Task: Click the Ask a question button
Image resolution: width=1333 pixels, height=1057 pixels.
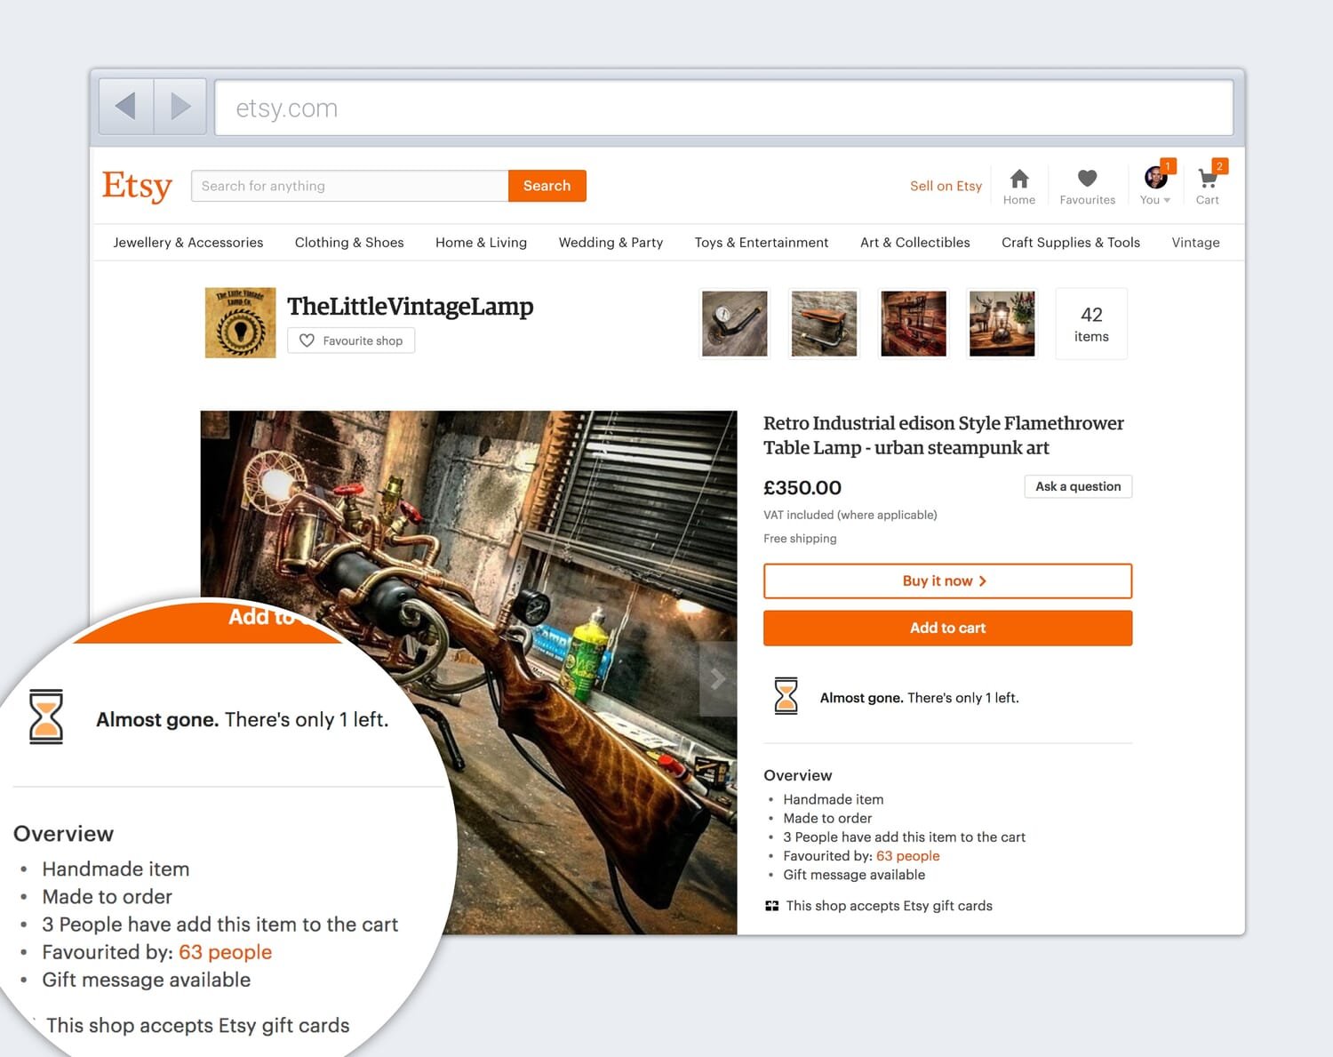Action: pos(1077,486)
